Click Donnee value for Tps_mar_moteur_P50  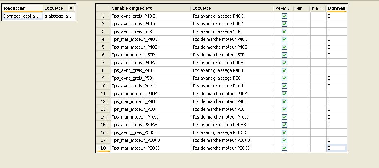336,109
